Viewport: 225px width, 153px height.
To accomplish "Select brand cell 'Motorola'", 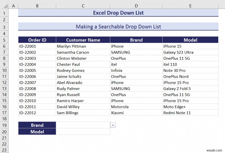I will coord(136,107).
